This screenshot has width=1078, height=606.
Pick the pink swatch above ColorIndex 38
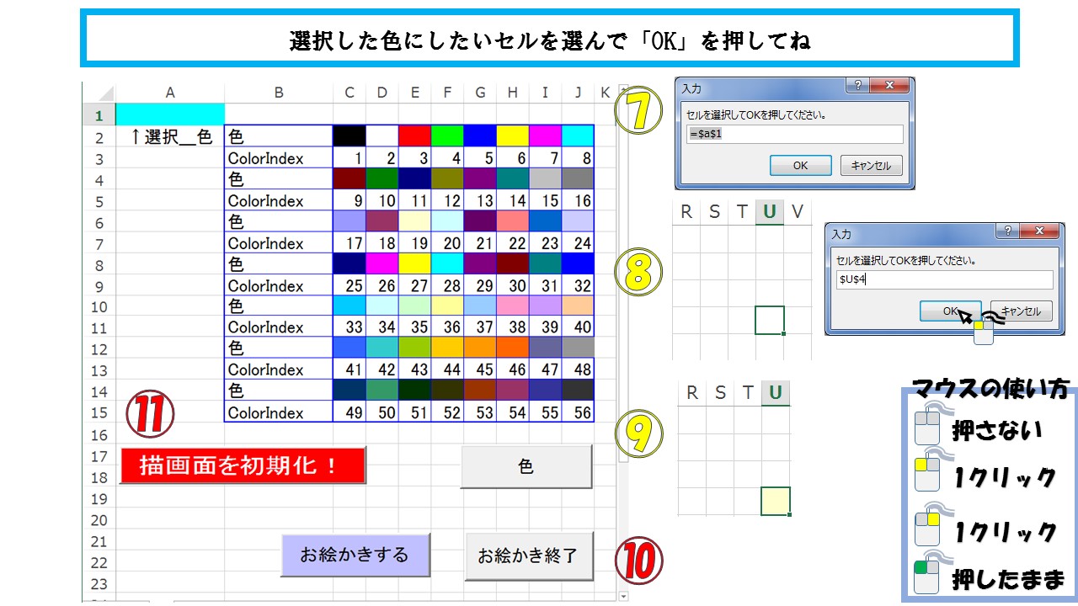point(512,305)
